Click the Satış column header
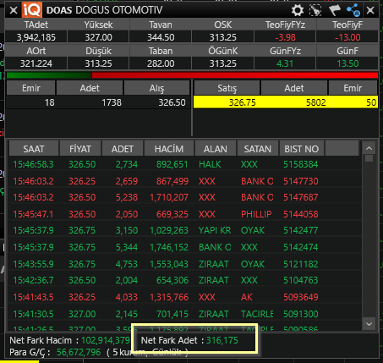This screenshot has width=383, height=363. tap(227, 88)
